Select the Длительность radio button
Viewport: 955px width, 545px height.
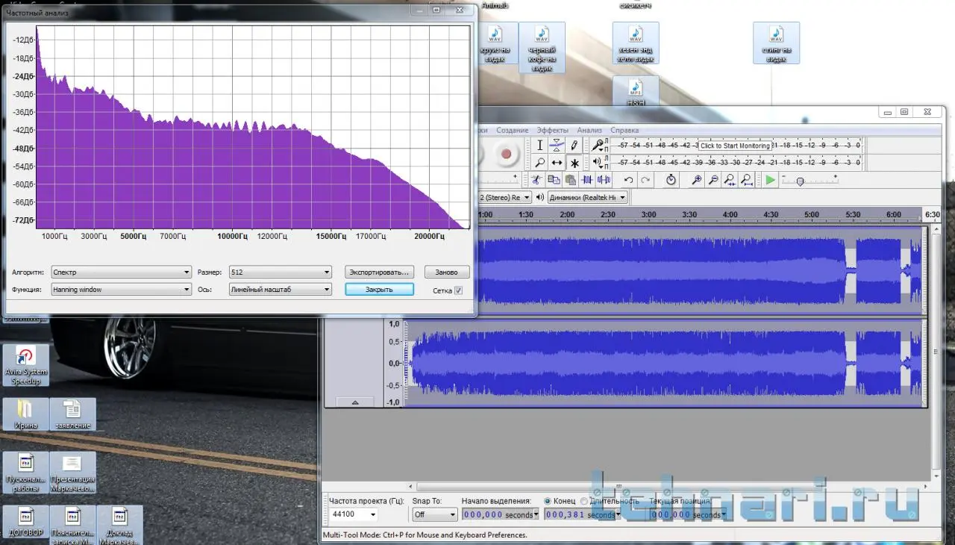[x=583, y=501]
